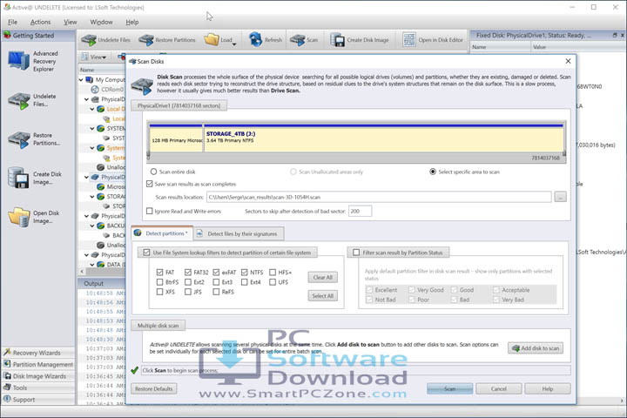Click the Support panel icon

point(7,399)
